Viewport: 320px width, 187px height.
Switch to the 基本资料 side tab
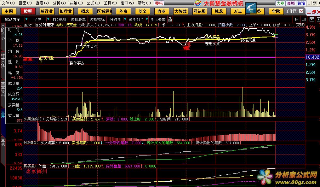pyautogui.click(x=3, y=89)
